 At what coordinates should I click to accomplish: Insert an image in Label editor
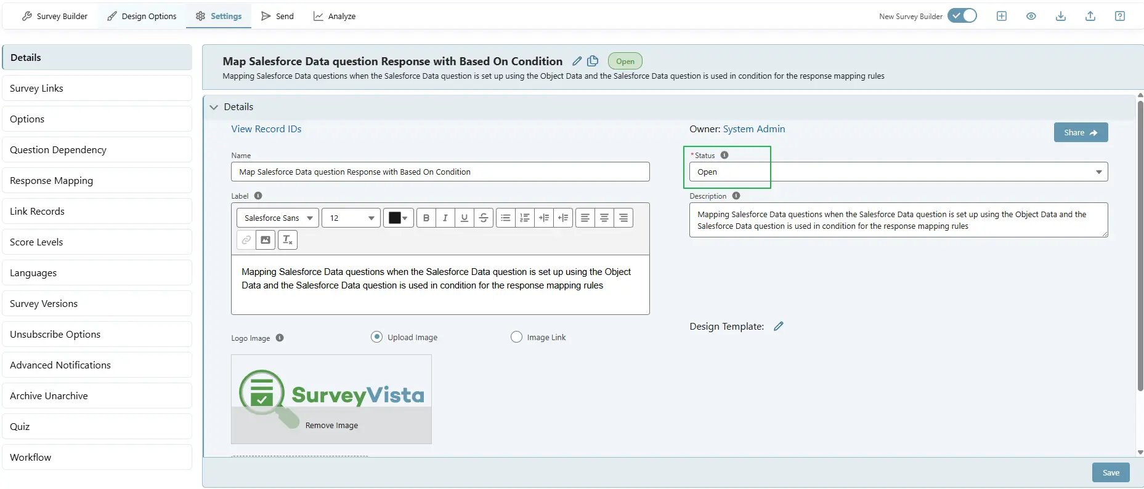[266, 240]
